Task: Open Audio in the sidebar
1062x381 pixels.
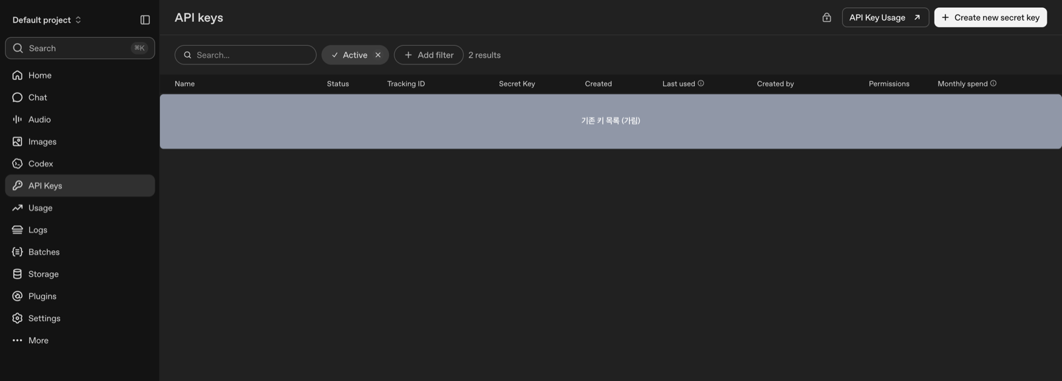Action: 80,119
